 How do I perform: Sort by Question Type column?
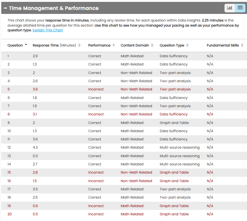174,45
